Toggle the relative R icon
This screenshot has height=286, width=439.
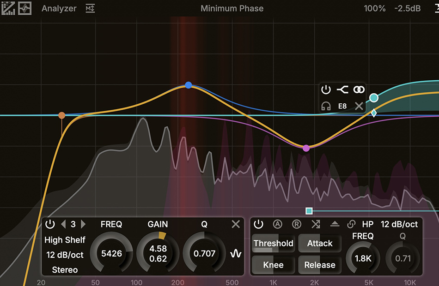pyautogui.click(x=297, y=224)
